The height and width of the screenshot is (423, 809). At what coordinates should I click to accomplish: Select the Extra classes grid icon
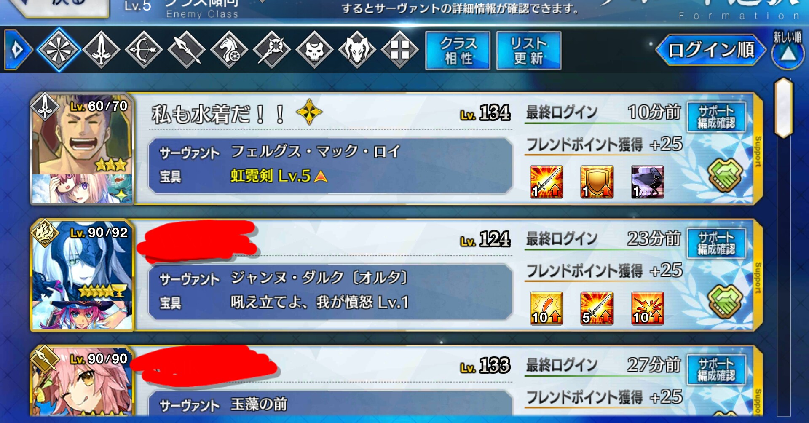pyautogui.click(x=400, y=50)
